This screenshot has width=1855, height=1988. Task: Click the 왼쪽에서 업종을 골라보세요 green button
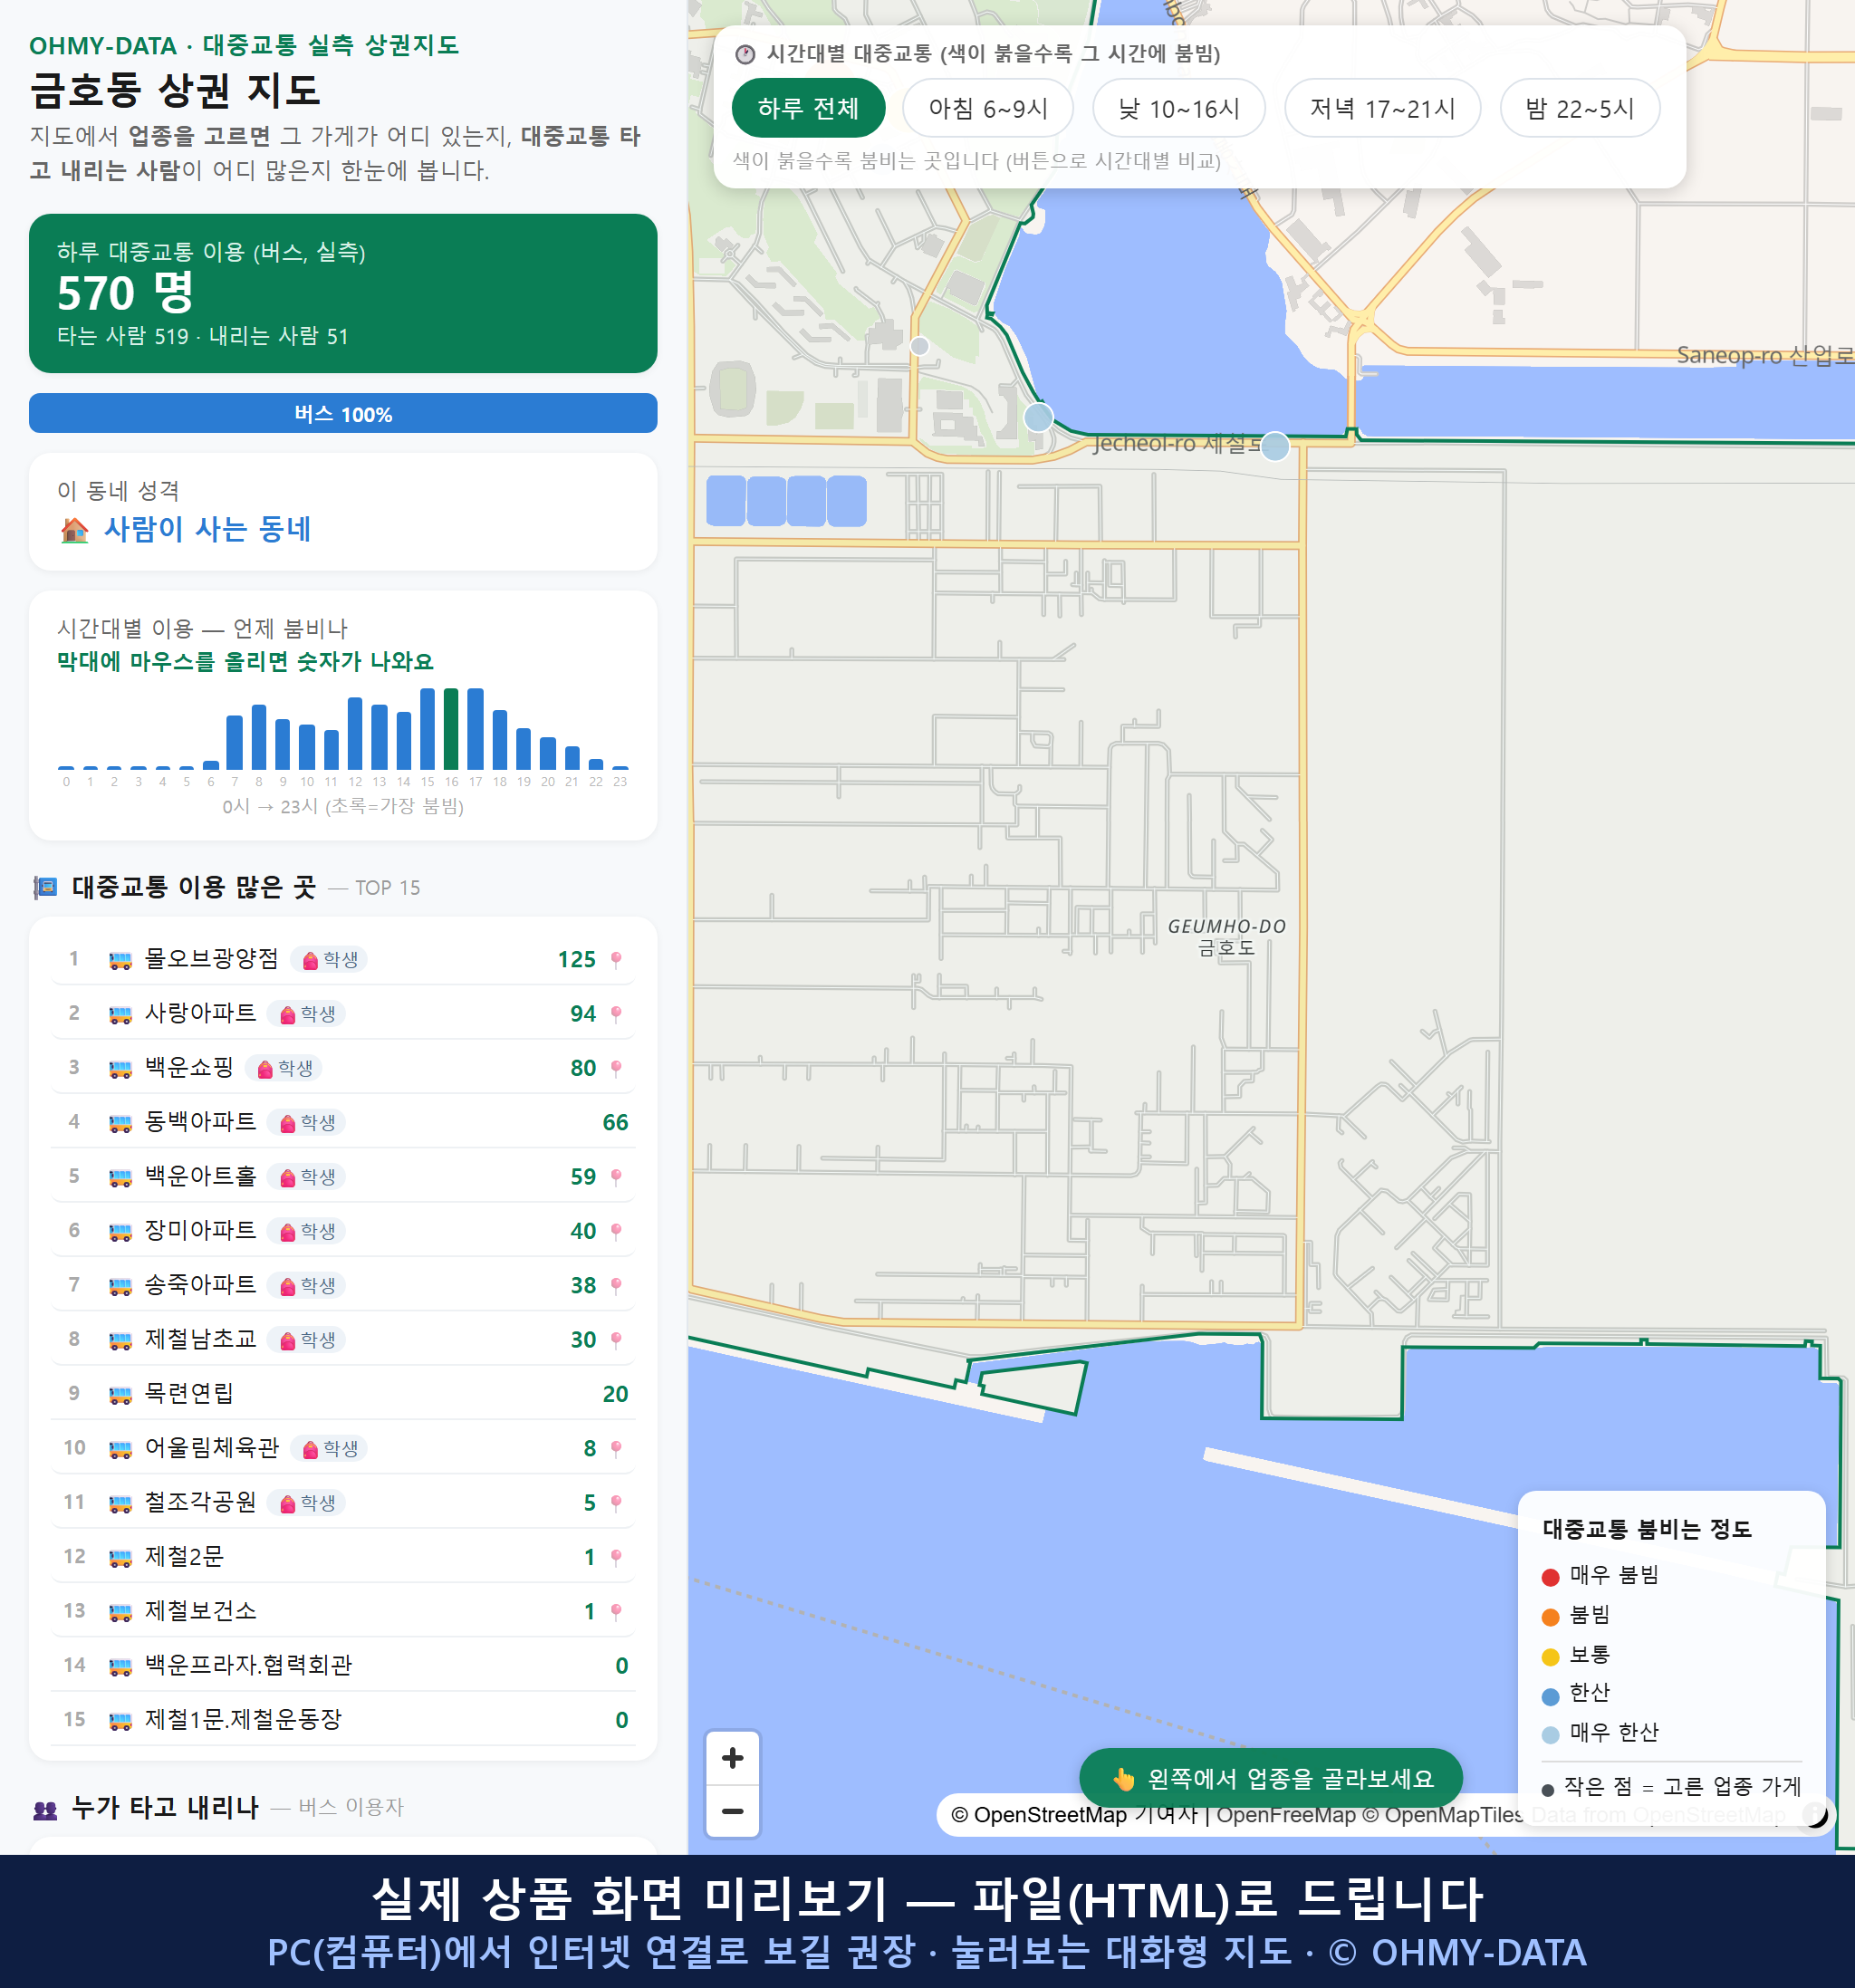coord(1270,1778)
